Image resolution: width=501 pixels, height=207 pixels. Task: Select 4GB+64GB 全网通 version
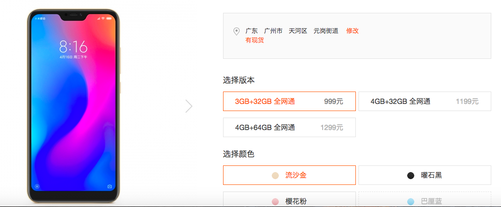(289, 127)
